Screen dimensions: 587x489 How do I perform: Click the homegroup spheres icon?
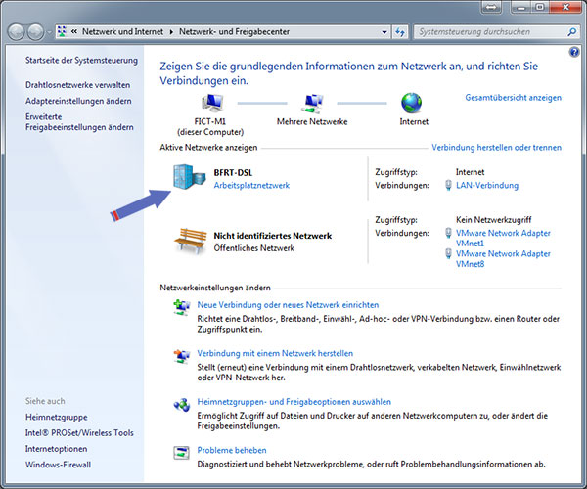pyautogui.click(x=182, y=405)
